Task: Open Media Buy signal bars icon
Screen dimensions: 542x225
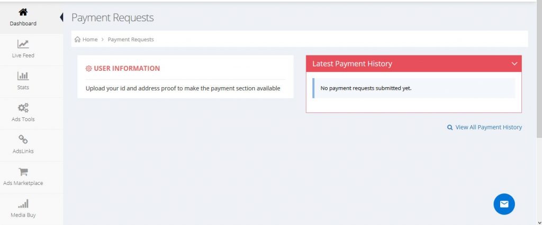Action: click(23, 203)
